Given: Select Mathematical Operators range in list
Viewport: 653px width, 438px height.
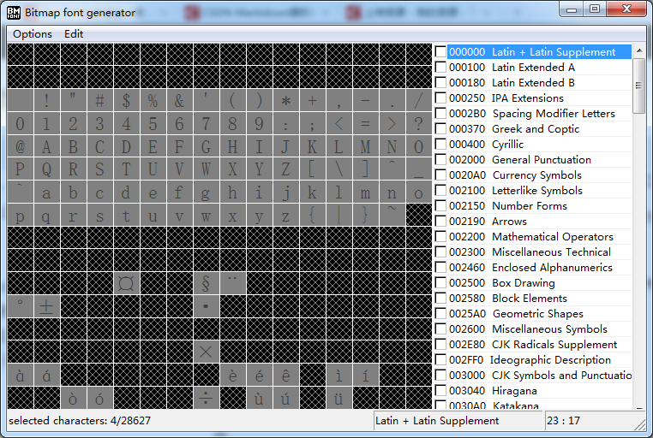Looking at the screenshot, I should tap(552, 237).
